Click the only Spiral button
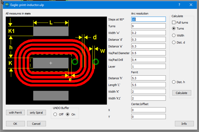The image size is (199, 132). click(37, 112)
